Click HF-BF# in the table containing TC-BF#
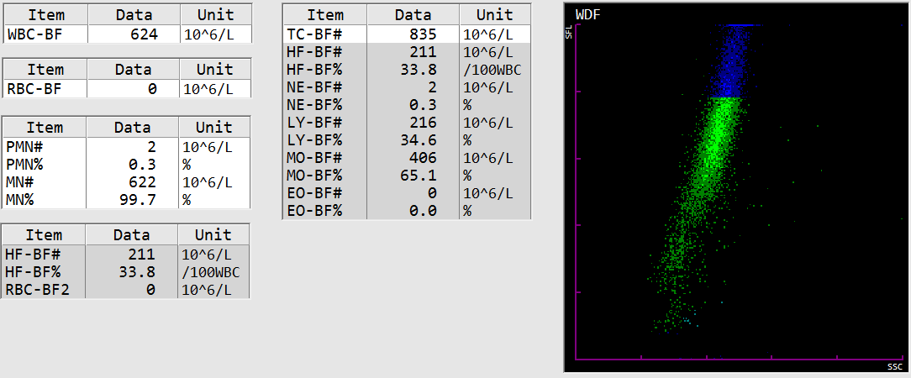Viewport: 911px width, 378px height. 313,52
